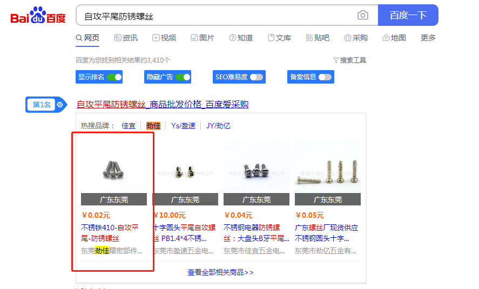Open product 不锈铁410-自攻平尾-防锈螺丝

[x=110, y=233]
